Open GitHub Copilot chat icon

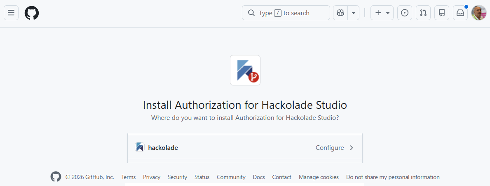pyautogui.click(x=341, y=13)
